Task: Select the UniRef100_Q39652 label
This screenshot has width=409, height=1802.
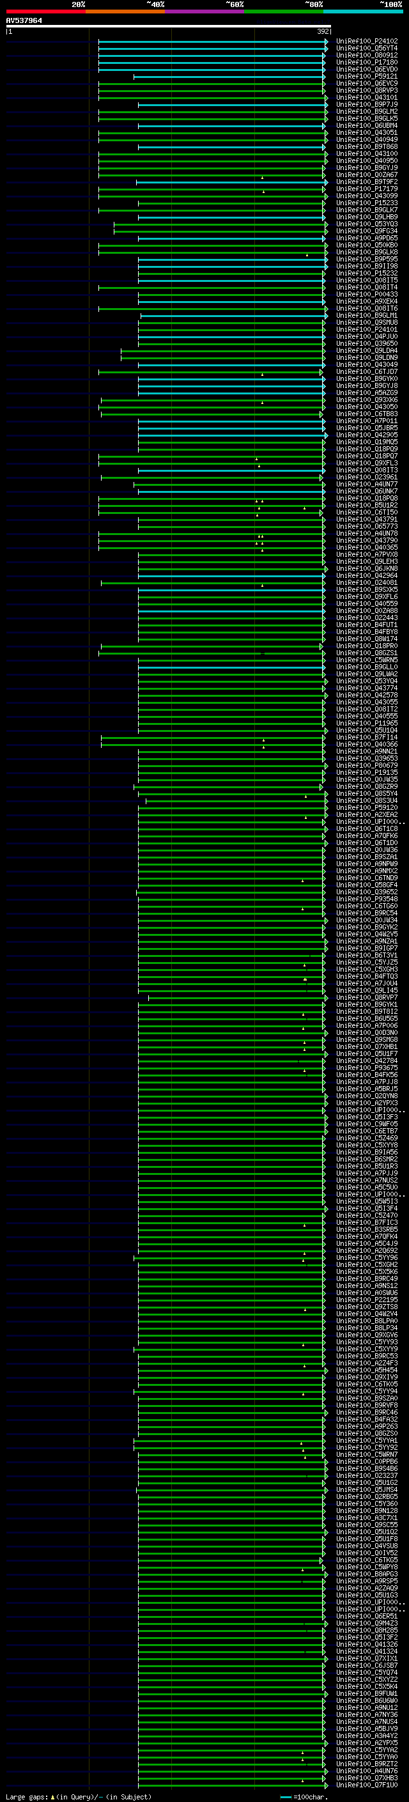Action: pos(366,892)
